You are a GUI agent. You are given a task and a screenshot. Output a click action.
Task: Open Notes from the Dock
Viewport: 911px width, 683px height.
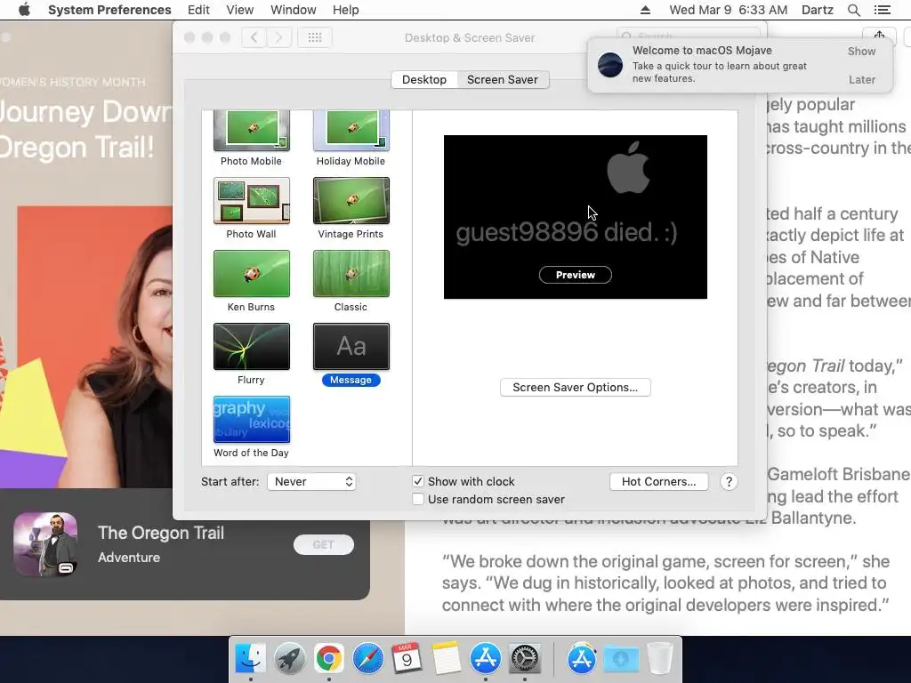click(447, 658)
